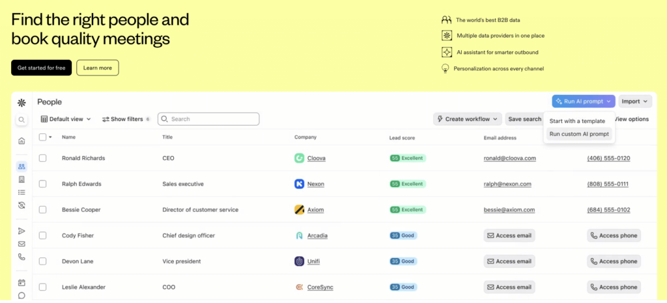The height and width of the screenshot is (303, 667).
Task: Open the Cloova company link
Action: point(317,158)
